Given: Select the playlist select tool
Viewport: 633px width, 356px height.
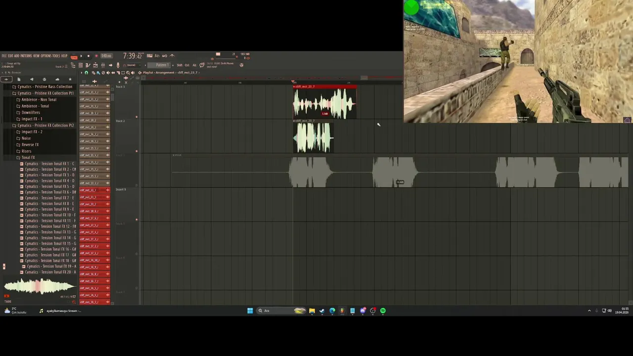Looking at the screenshot, I should coord(123,73).
